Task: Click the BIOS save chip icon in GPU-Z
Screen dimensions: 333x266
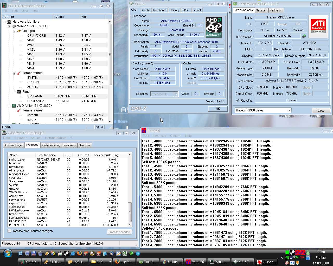Action: tap(304, 36)
